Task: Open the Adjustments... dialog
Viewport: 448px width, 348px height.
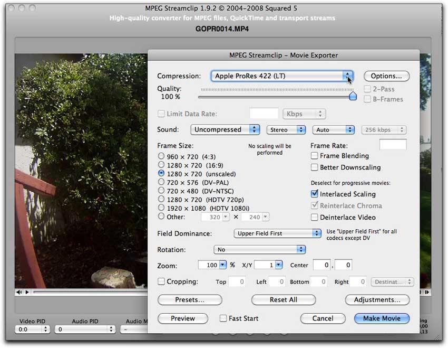Action: click(377, 300)
